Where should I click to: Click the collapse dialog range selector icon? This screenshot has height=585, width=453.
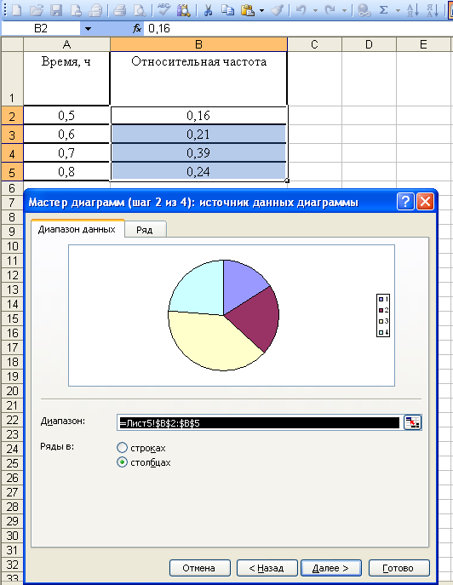tap(412, 422)
